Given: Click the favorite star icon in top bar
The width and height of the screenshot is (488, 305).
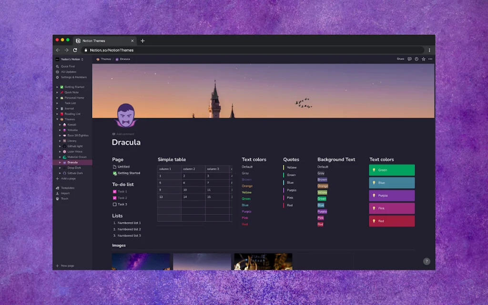Looking at the screenshot, I should pos(423,59).
